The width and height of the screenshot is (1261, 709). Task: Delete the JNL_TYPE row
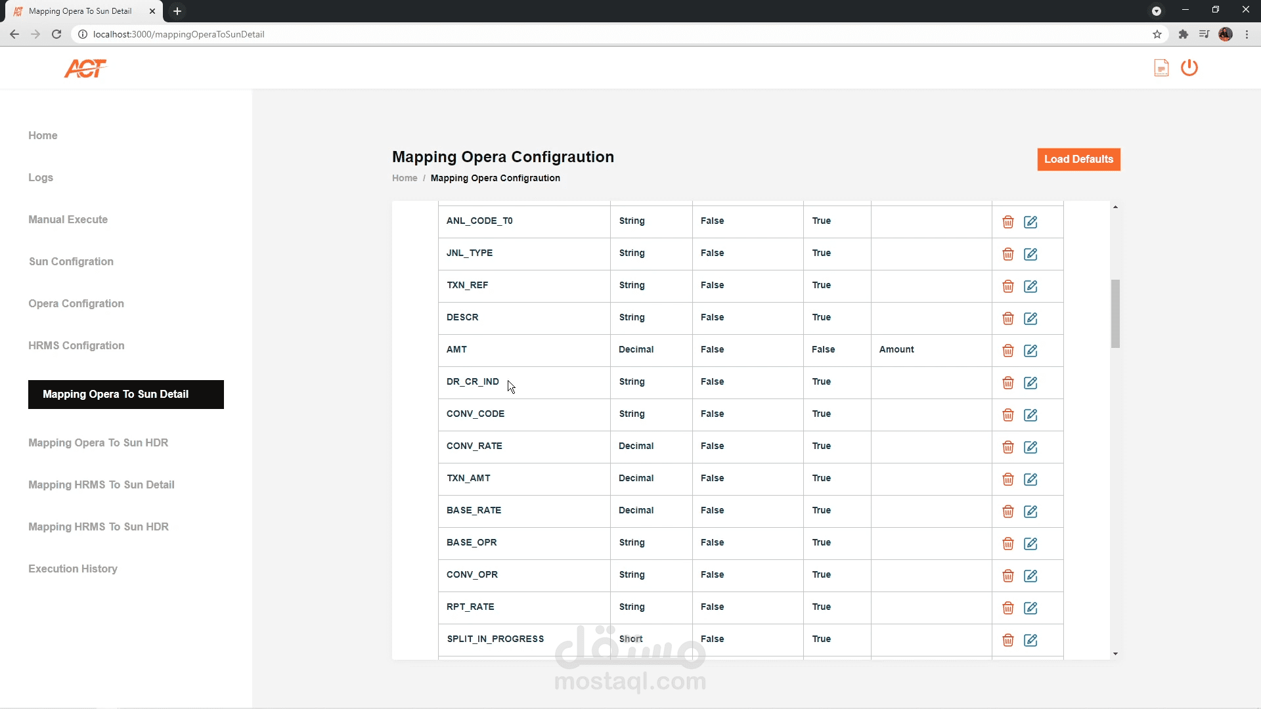(1007, 254)
